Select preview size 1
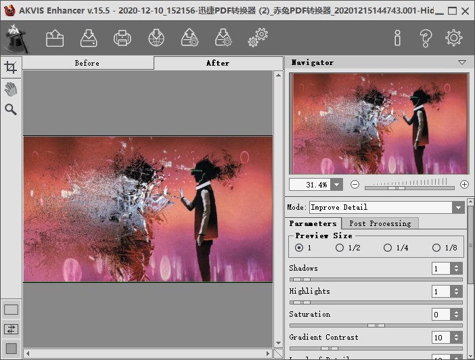Screen dimensions: 475x360 [299, 248]
